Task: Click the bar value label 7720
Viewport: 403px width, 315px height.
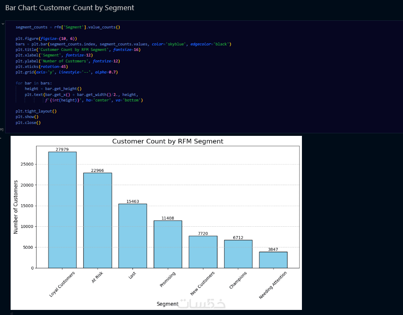Action: (x=203, y=234)
